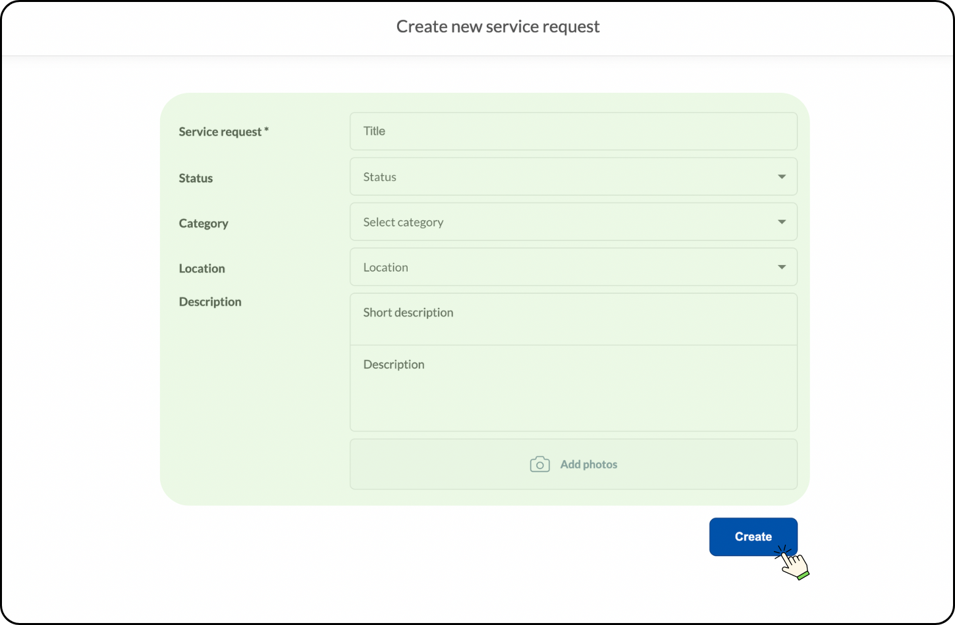Click the Location field label
This screenshot has height=625, width=955.
pos(202,268)
